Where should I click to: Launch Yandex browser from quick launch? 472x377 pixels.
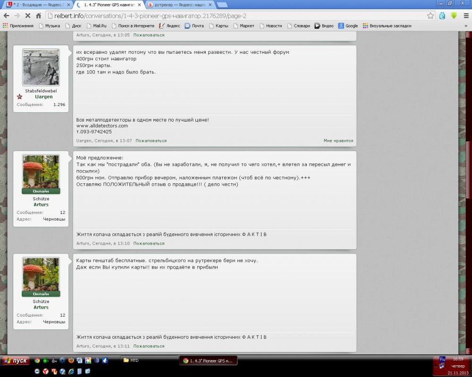45,372
